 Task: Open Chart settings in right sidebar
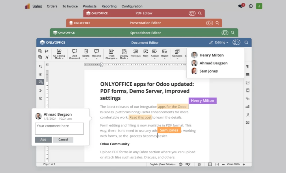(x=248, y=106)
